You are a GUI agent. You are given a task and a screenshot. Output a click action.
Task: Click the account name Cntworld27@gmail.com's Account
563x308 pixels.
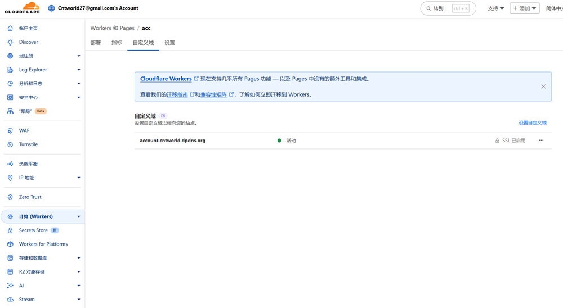coord(98,8)
